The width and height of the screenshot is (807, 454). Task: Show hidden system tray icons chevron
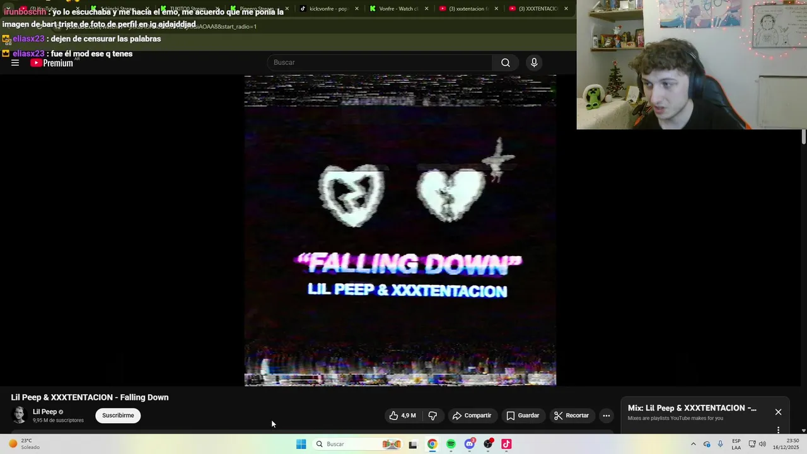pyautogui.click(x=694, y=444)
